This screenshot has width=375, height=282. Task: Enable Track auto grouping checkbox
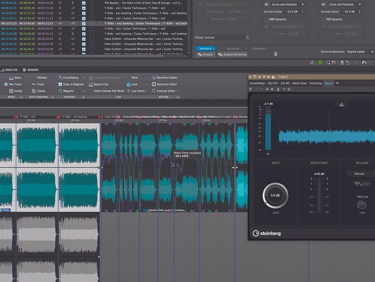29,84
